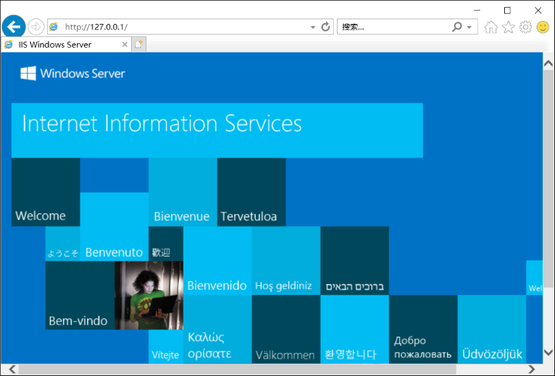
Task: Click the vertical scrollbar up arrow
Action: pyautogui.click(x=548, y=63)
